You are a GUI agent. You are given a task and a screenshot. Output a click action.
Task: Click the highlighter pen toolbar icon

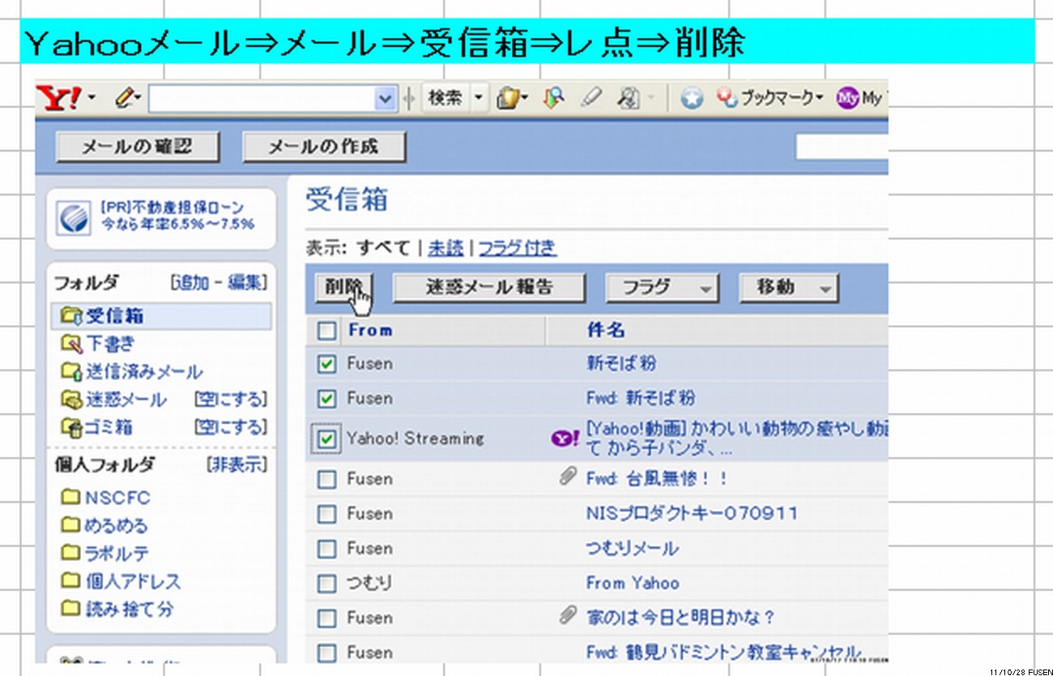(591, 98)
